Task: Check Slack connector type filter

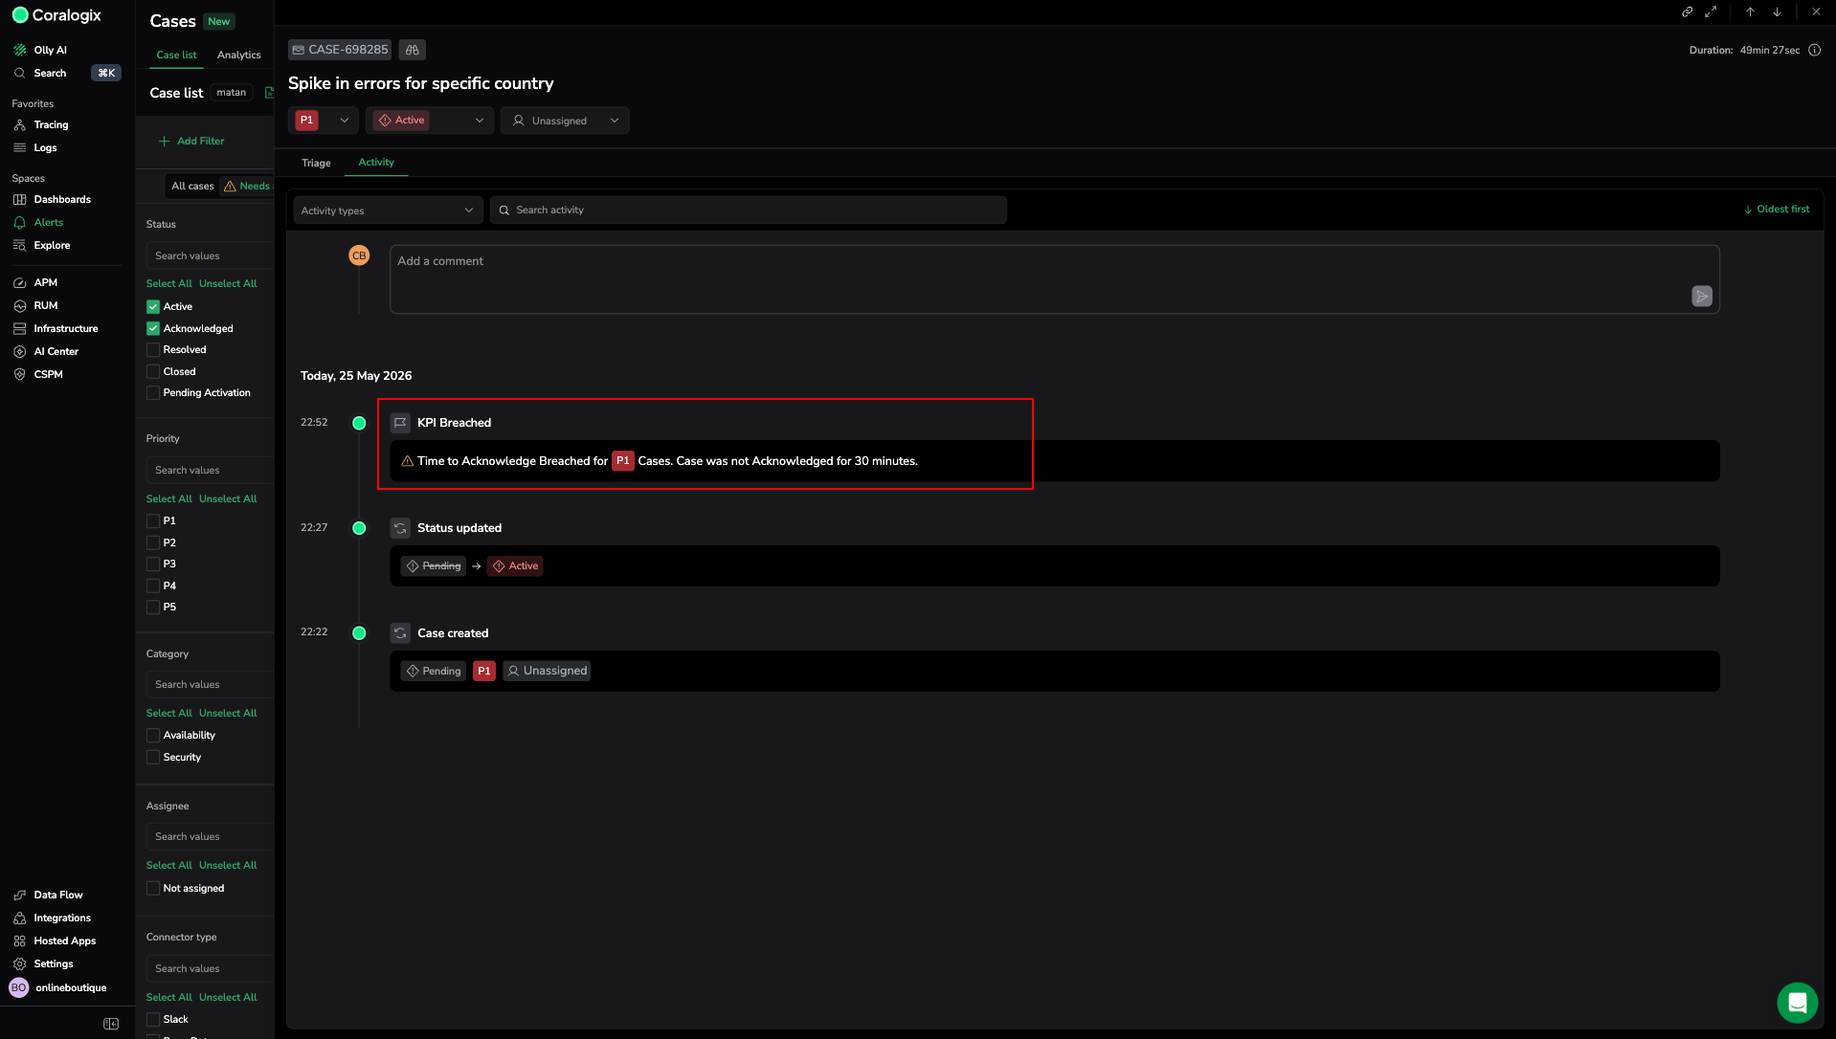Action: coord(153,1019)
